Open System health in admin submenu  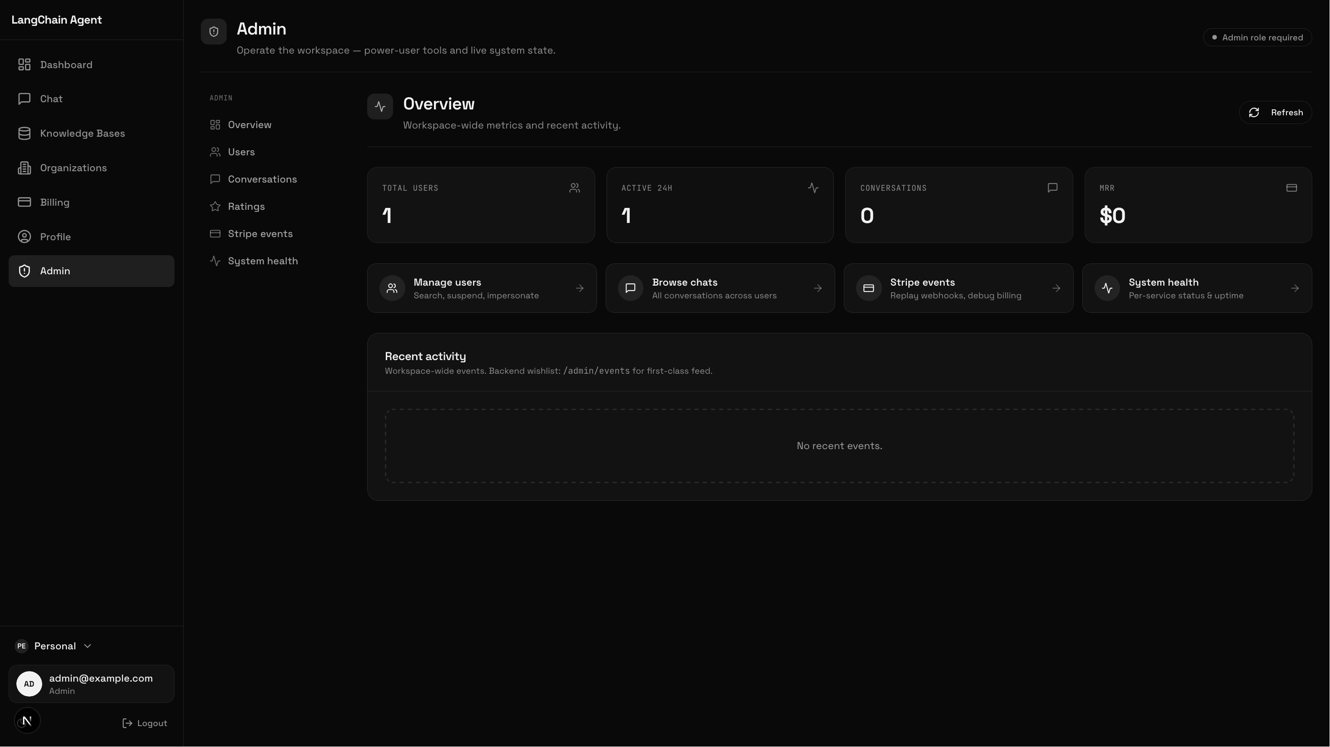254,262
